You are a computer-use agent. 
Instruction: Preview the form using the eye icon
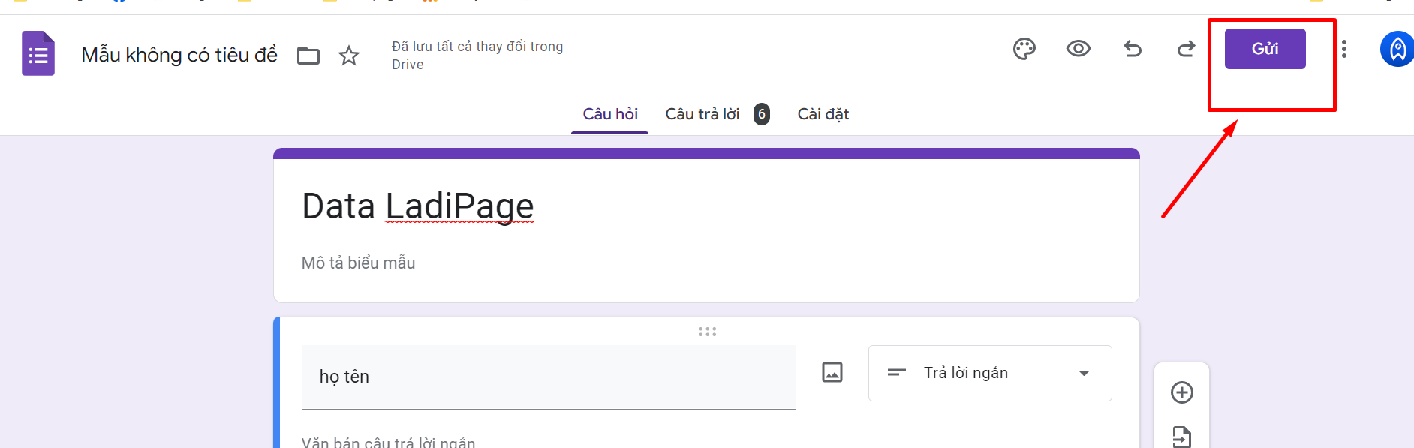coord(1079,49)
